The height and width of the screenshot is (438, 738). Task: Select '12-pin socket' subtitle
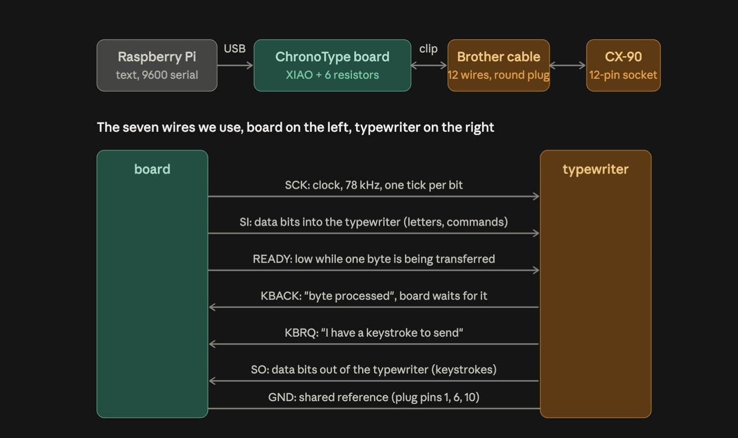(623, 75)
